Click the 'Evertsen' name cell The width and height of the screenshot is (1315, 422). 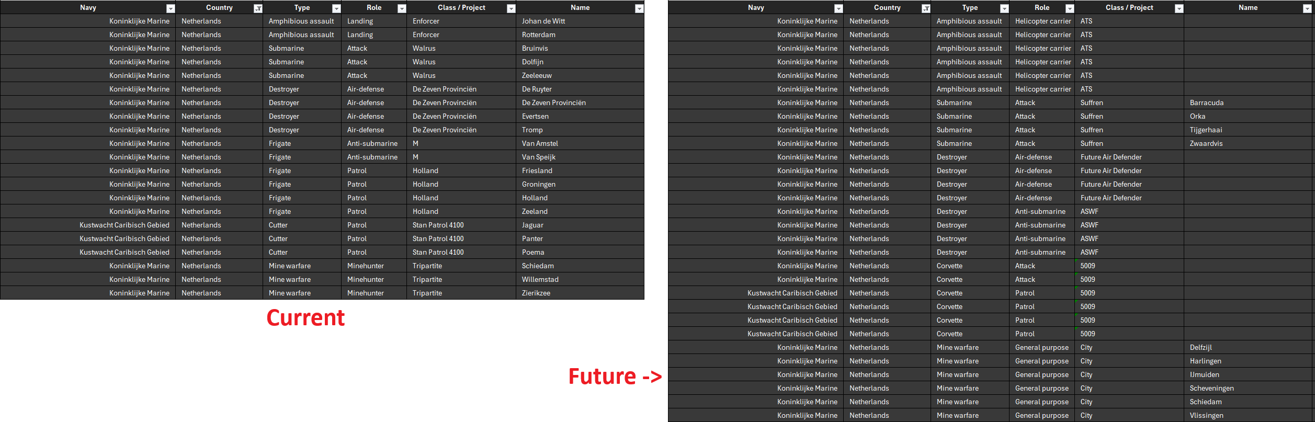click(x=580, y=116)
